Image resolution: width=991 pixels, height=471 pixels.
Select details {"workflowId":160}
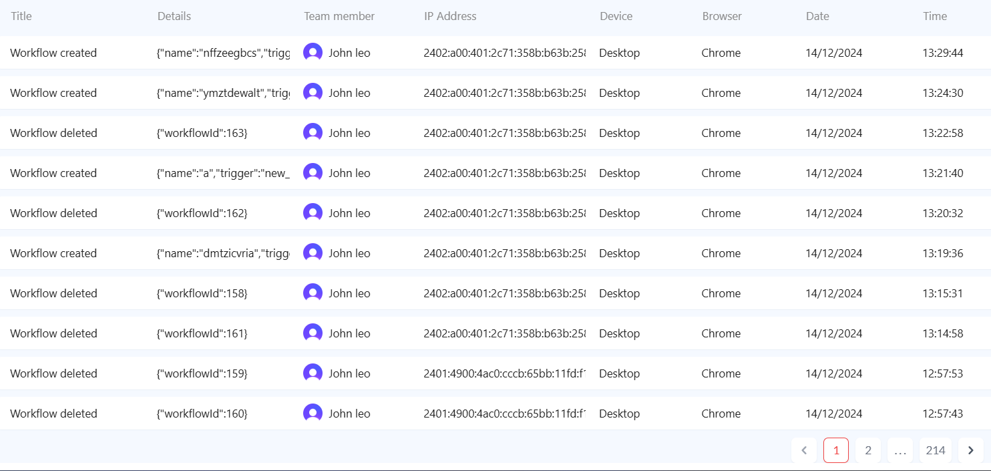click(202, 414)
